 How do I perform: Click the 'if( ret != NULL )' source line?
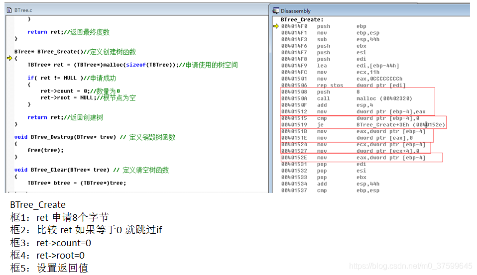pos(72,78)
